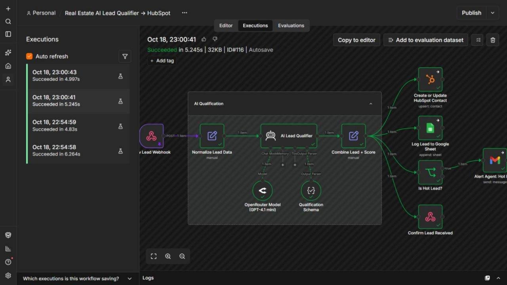Switch to the Evaluations tab
Image resolution: width=507 pixels, height=285 pixels.
point(291,25)
